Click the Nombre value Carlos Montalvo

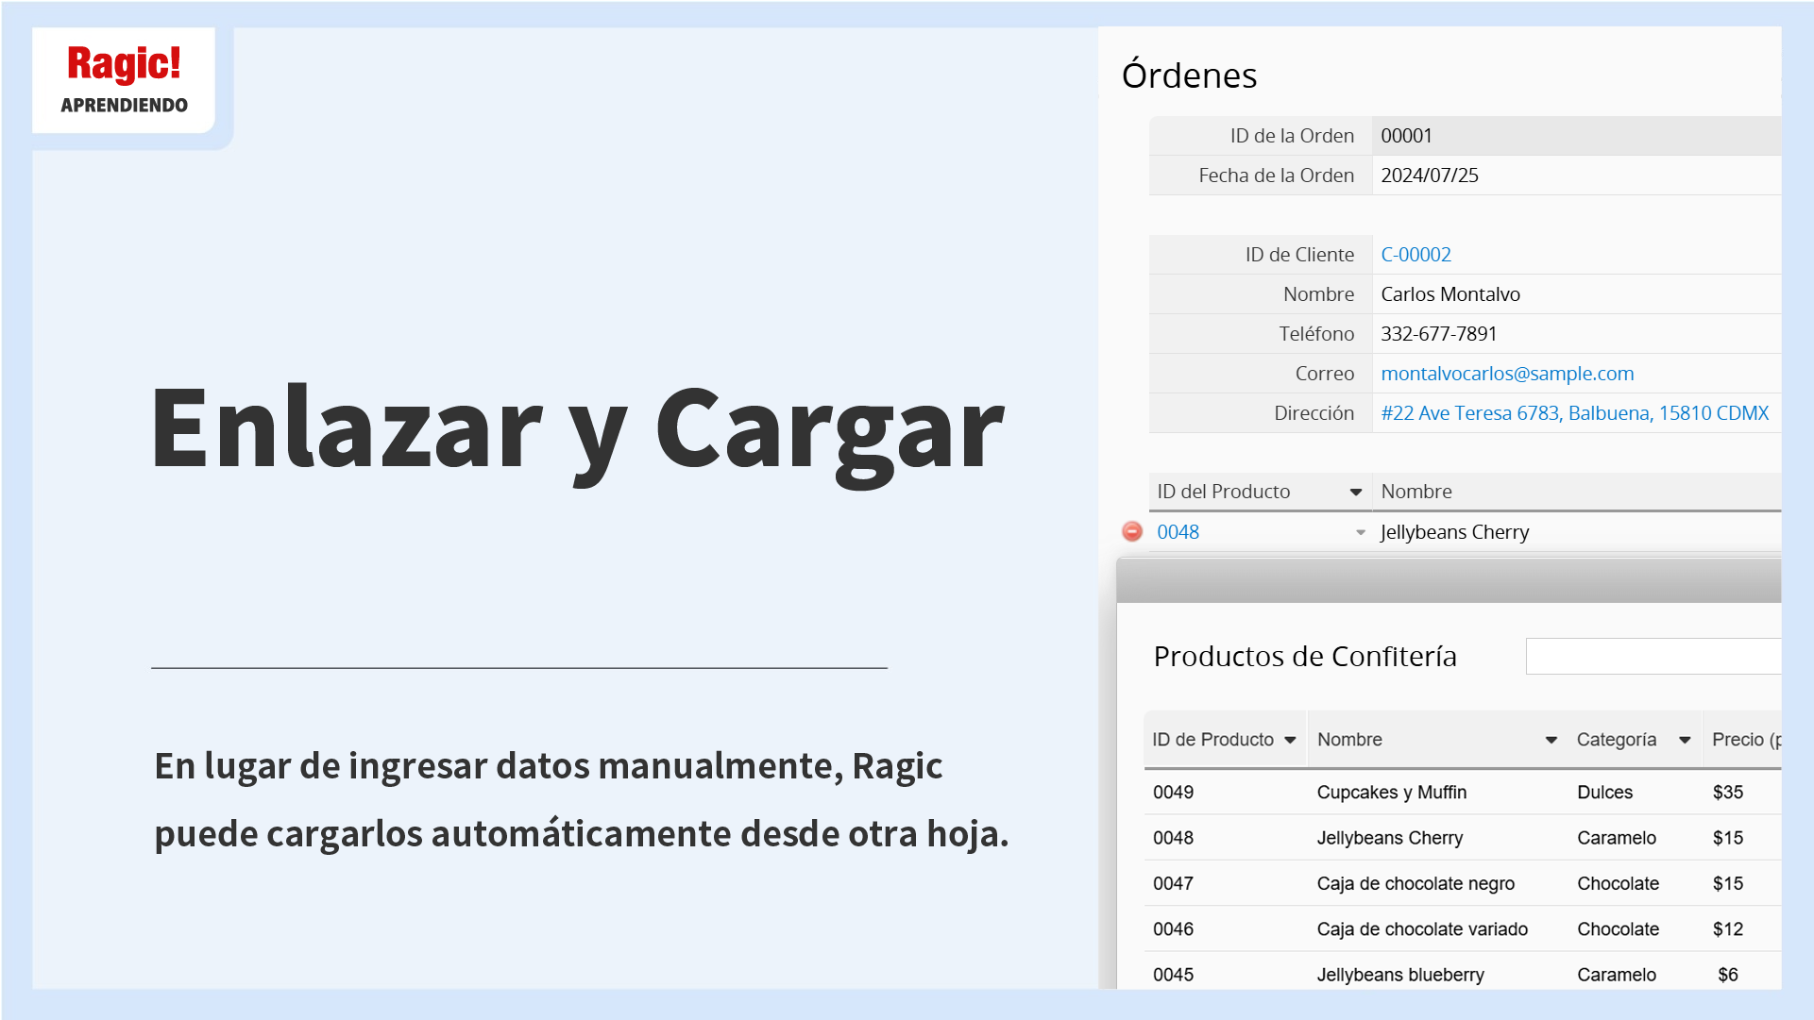(x=1450, y=294)
